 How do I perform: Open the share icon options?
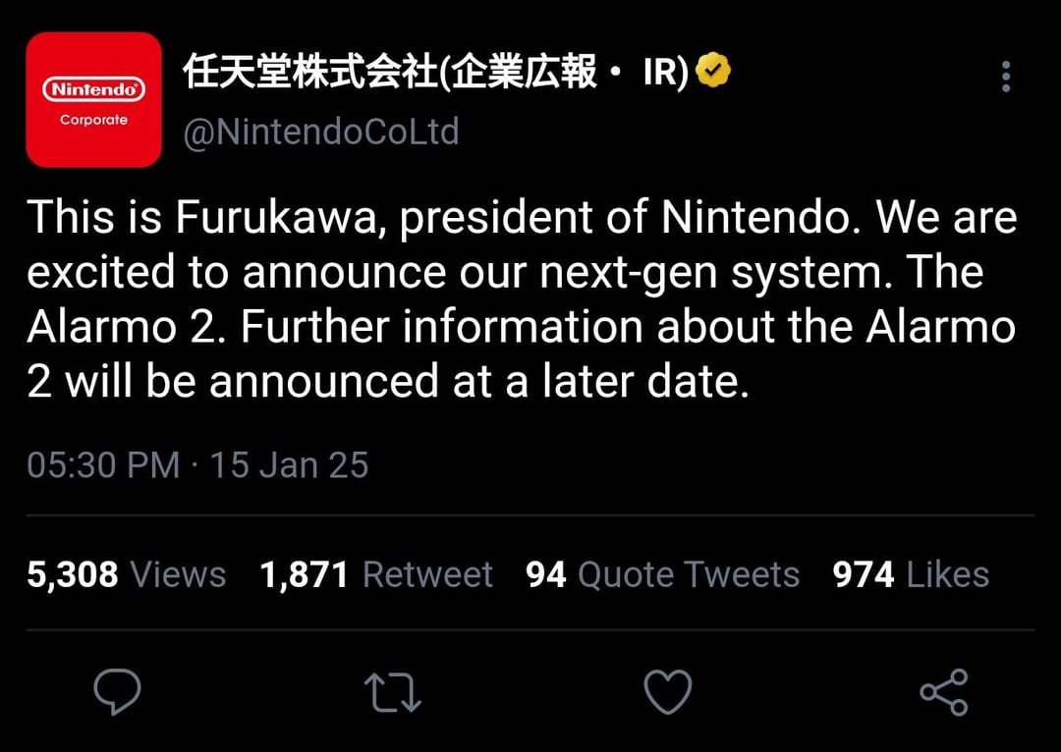pyautogui.click(x=943, y=692)
